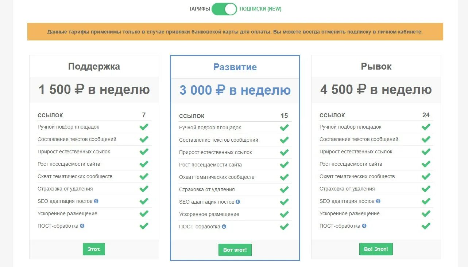Click the 4 500 ₽ в неделю price
The height and width of the screenshot is (267, 468).
[x=376, y=90]
